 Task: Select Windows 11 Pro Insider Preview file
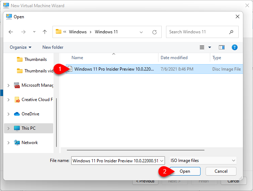(154, 69)
